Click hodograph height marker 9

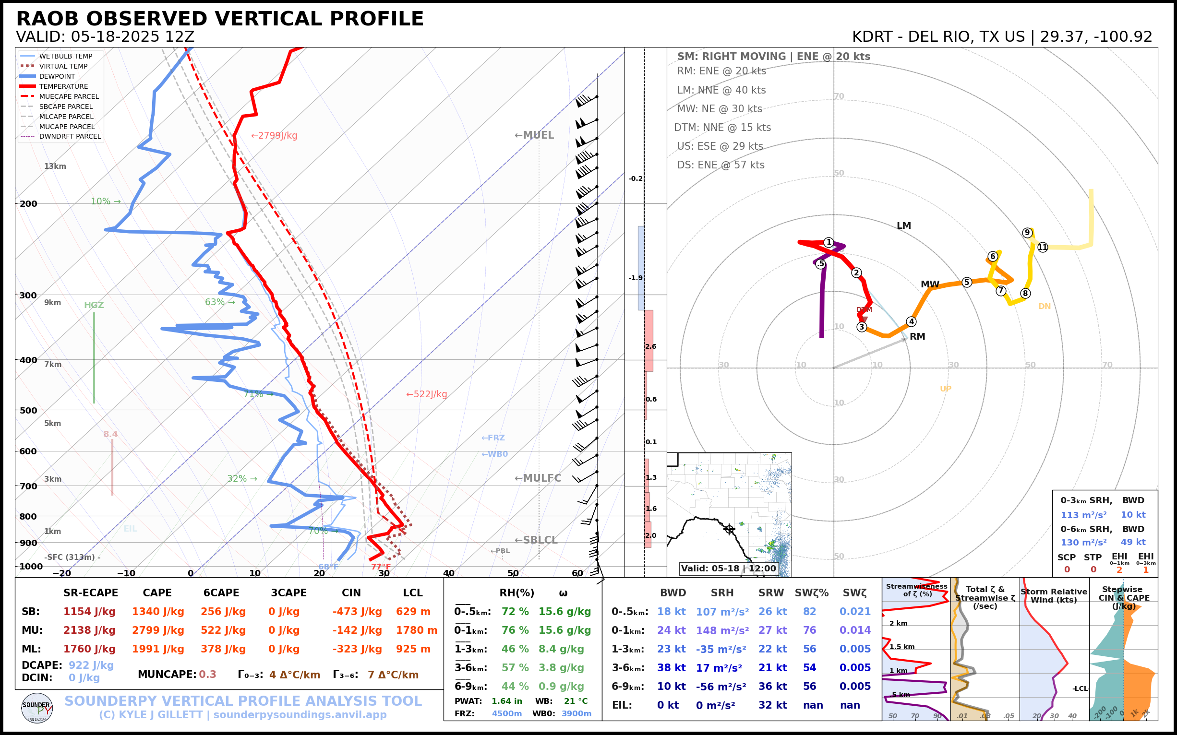coord(1027,232)
